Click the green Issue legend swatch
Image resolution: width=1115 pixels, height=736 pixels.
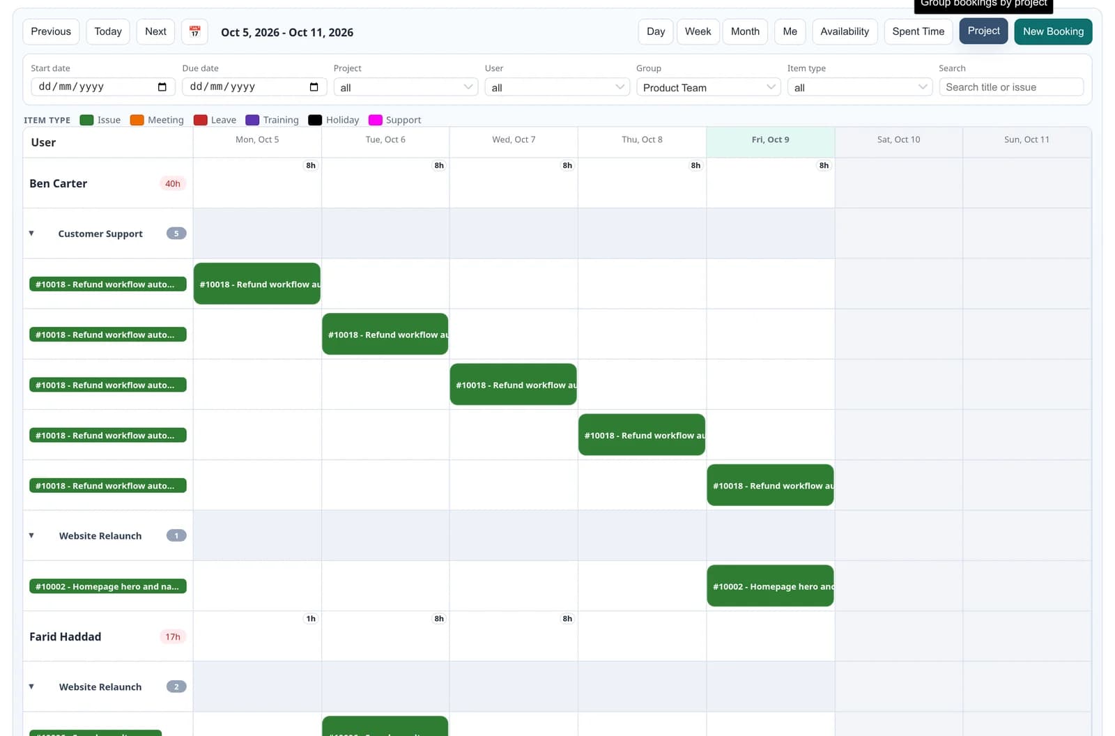point(86,120)
